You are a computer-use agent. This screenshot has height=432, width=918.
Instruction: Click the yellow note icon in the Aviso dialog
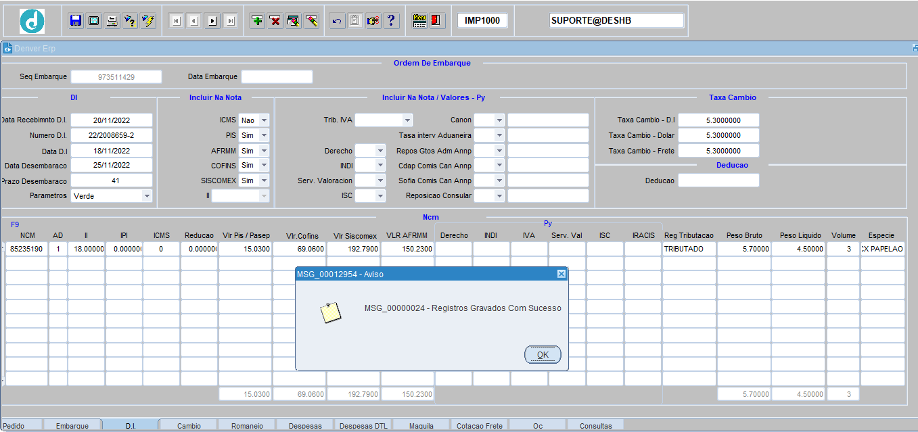[330, 312]
